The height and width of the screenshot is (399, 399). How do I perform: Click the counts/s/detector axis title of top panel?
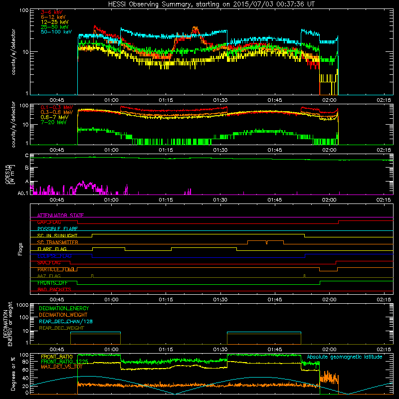tap(13, 52)
